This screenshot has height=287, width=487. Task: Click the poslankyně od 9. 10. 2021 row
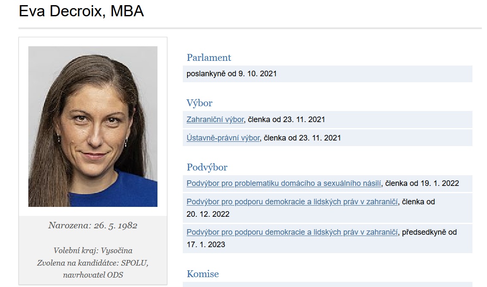click(x=327, y=74)
